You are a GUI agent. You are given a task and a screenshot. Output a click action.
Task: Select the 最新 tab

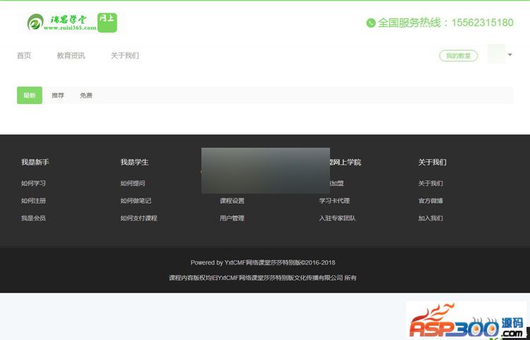[x=30, y=95]
